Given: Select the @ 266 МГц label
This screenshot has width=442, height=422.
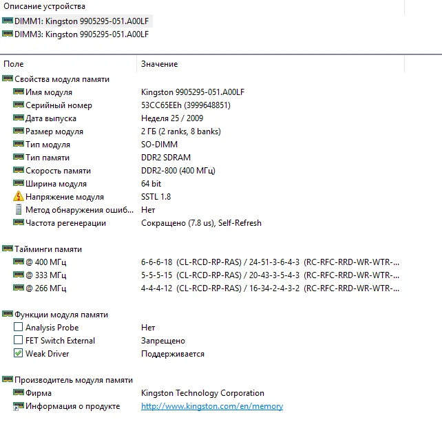Looking at the screenshot, I should tap(46, 288).
